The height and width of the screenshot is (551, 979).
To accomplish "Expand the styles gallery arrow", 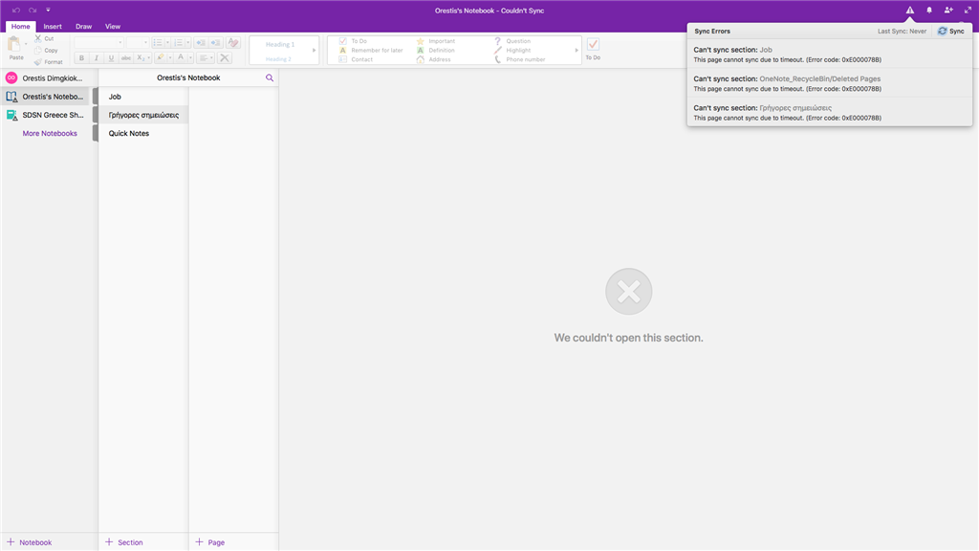I will [314, 50].
